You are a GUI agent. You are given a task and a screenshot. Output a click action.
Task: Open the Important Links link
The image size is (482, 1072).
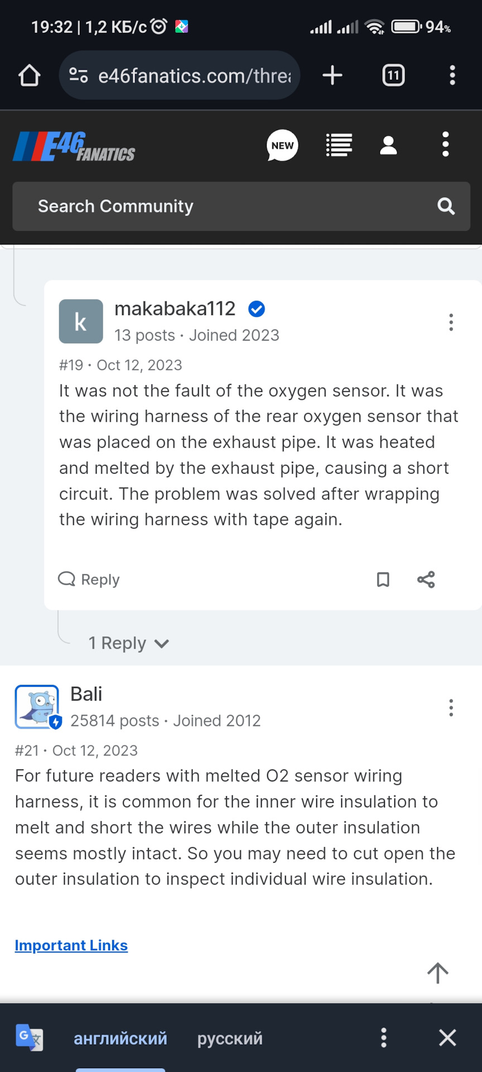click(x=71, y=945)
